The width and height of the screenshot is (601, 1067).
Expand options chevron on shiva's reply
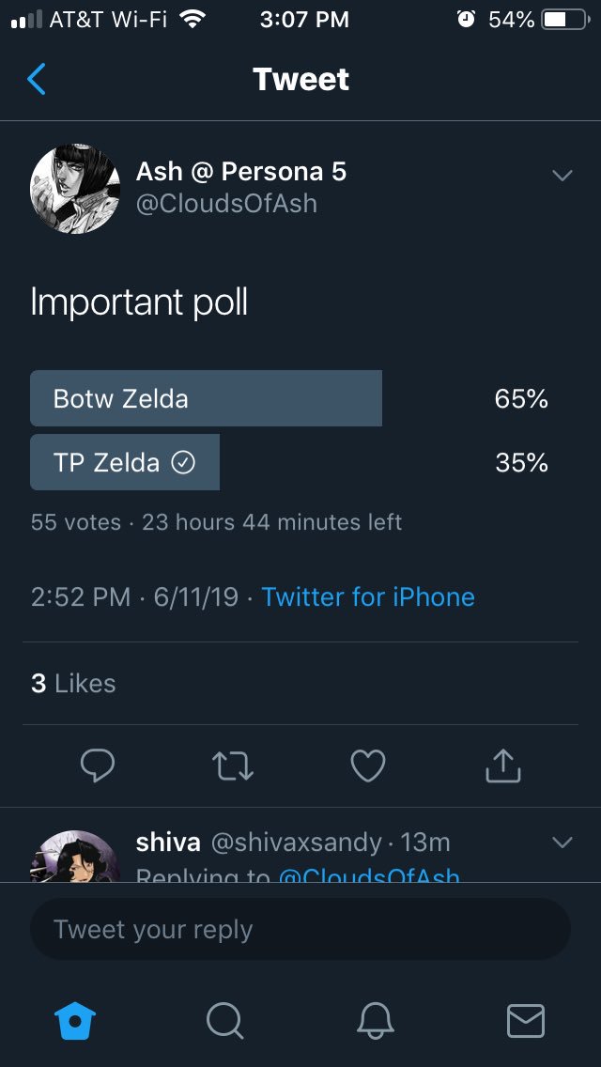point(562,843)
